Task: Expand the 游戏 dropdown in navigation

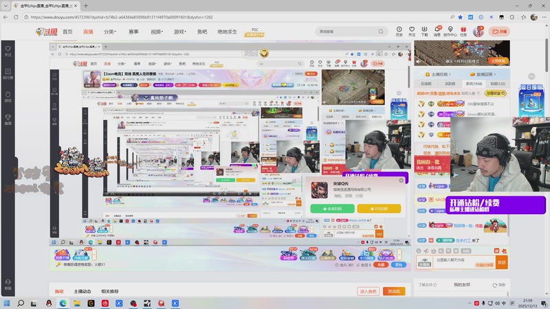Action: coord(179,32)
